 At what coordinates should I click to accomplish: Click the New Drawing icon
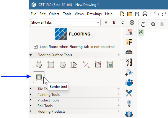point(122,14)
